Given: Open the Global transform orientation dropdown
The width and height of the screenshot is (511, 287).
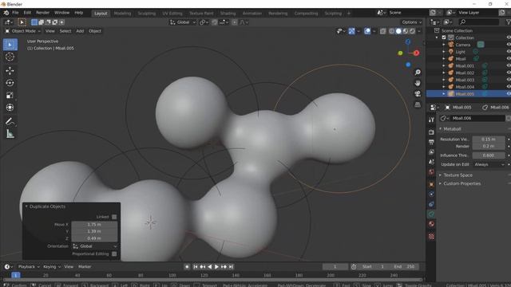Looking at the screenshot, I should tap(183, 22).
